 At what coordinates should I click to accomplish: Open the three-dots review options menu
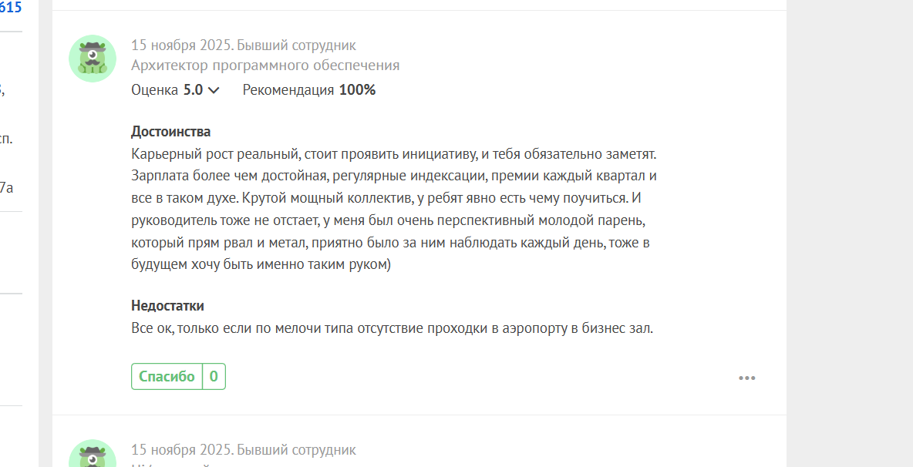point(746,378)
